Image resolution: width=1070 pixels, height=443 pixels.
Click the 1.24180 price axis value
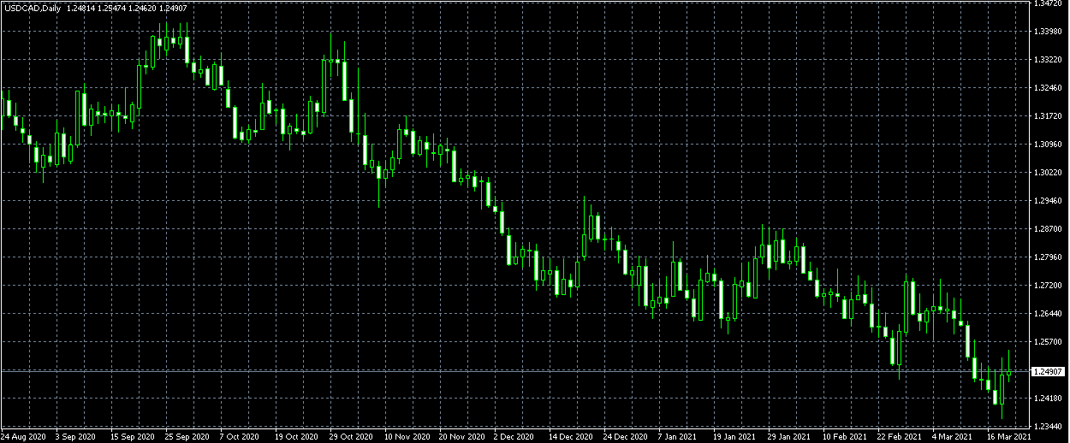point(1049,399)
